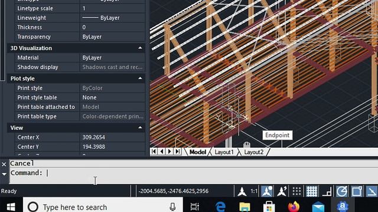Open the Transparency ByLayer field

pyautogui.click(x=112, y=37)
